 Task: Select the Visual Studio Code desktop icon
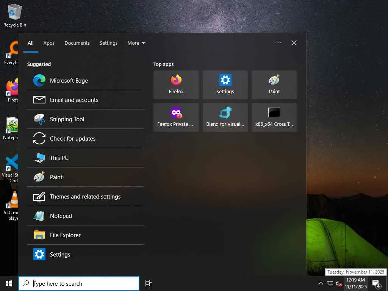pyautogui.click(x=10, y=168)
